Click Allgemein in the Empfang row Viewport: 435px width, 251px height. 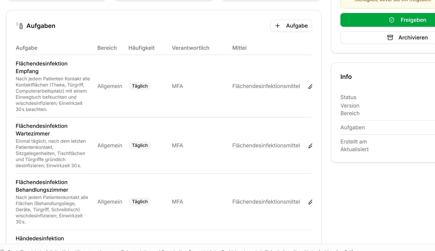[x=110, y=86]
